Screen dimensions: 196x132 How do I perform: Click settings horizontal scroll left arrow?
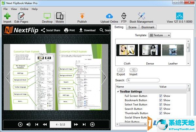(x=117, y=124)
